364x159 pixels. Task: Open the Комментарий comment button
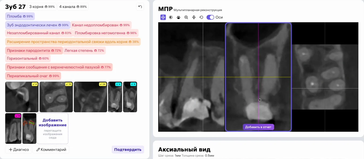[51, 149]
